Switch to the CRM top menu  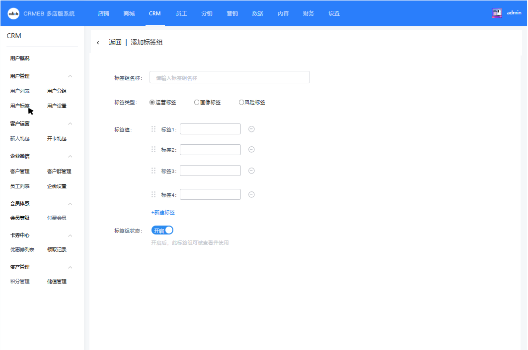(x=154, y=13)
